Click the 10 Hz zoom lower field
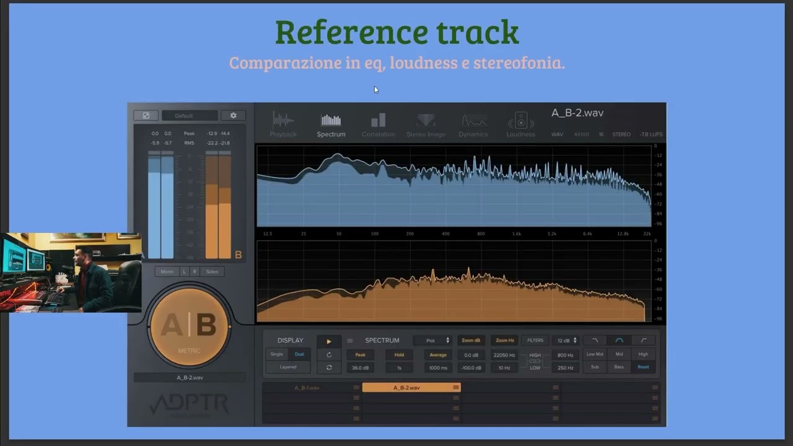Screen dimensions: 793x446 click(504, 367)
